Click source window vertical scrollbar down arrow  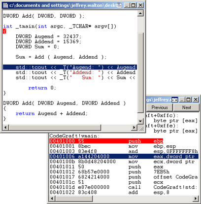[x=140, y=121]
